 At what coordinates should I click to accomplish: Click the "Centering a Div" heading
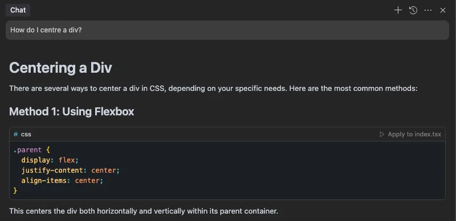click(x=60, y=68)
